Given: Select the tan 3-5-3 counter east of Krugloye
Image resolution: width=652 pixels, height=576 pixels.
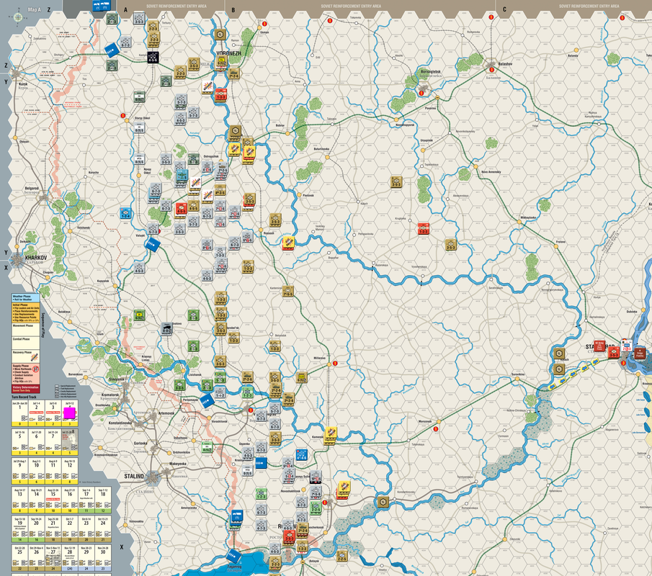Looking at the screenshot, I should click(x=451, y=245).
